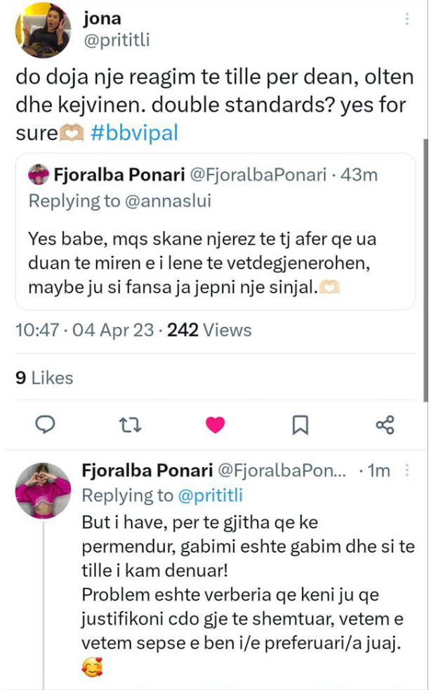Viewport: 431px width, 690px height.
Task: Show the 9 Likes list
Action: pos(44,378)
